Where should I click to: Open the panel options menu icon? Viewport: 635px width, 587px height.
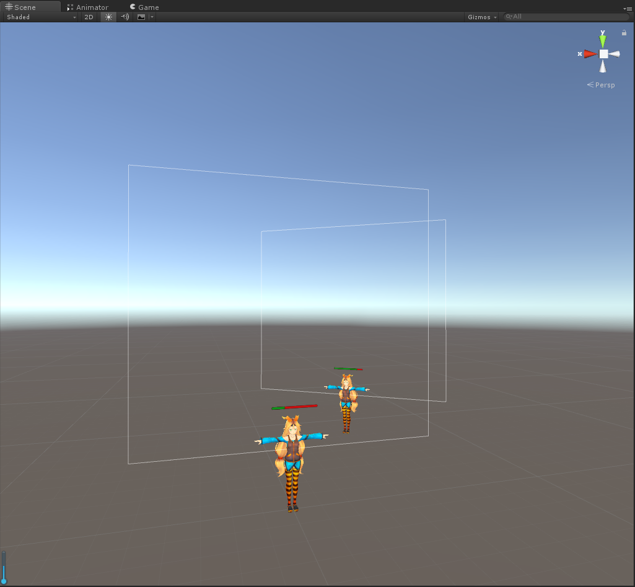point(628,8)
